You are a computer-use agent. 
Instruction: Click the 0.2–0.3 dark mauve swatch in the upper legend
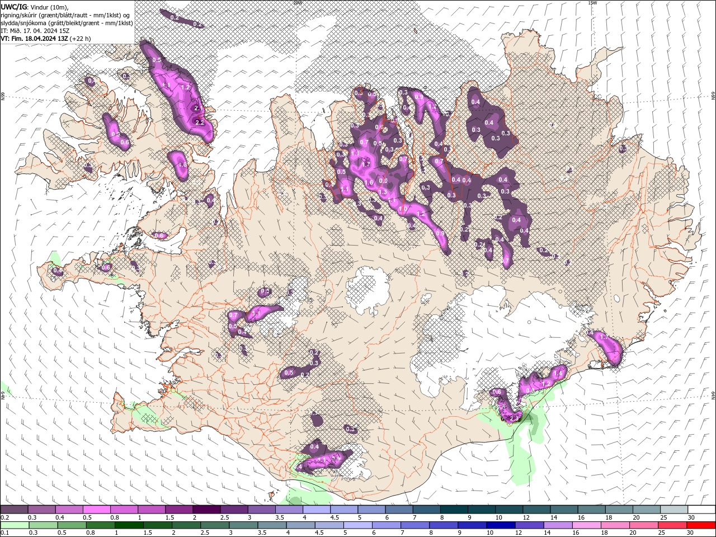[15, 509]
